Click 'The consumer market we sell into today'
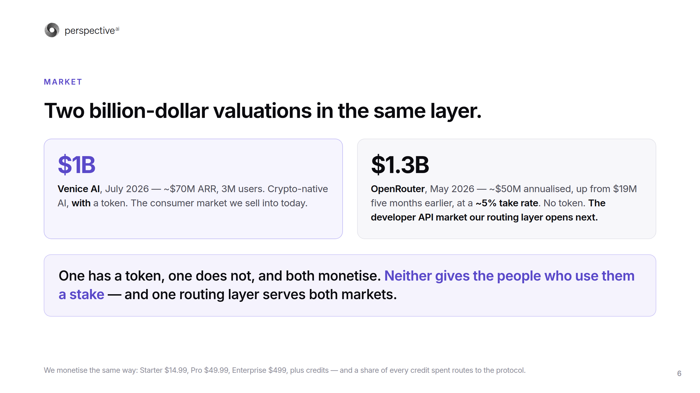Viewport: 700px width, 393px height. [219, 203]
